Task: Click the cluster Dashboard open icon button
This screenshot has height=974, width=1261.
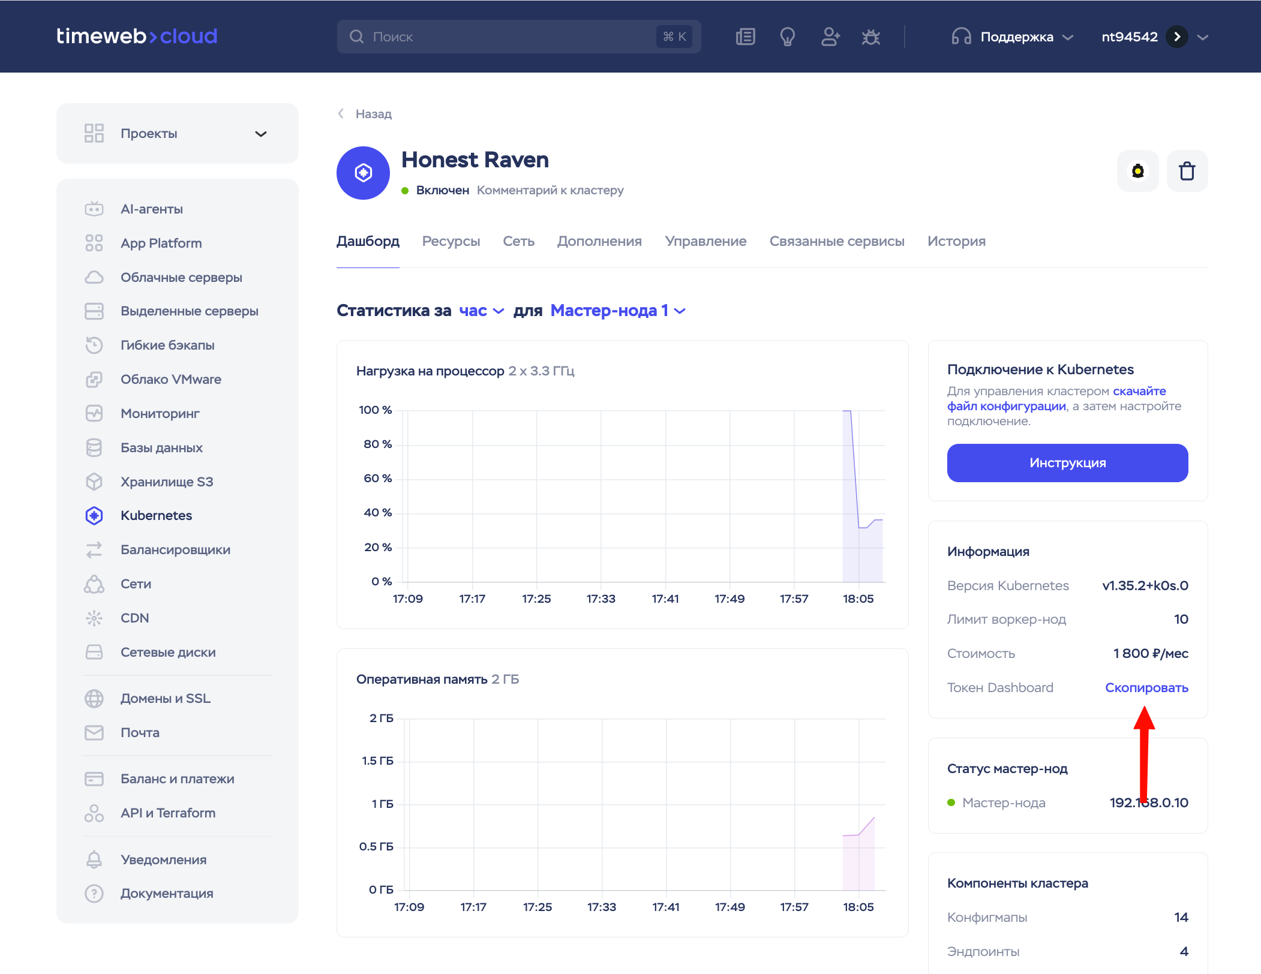Action: click(1137, 172)
